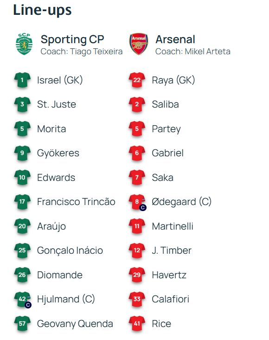The height and width of the screenshot is (340, 269).
Task: Click the Arsenal club crest
Action: (x=139, y=44)
